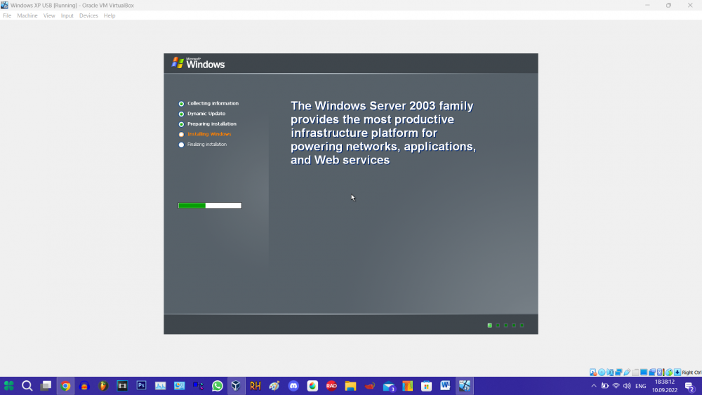Open the RH app in taskbar
Image resolution: width=702 pixels, height=395 pixels.
tap(256, 386)
